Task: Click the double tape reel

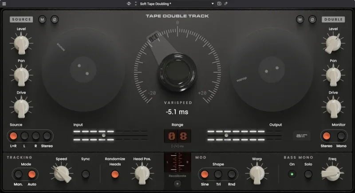Action: pos(272,70)
